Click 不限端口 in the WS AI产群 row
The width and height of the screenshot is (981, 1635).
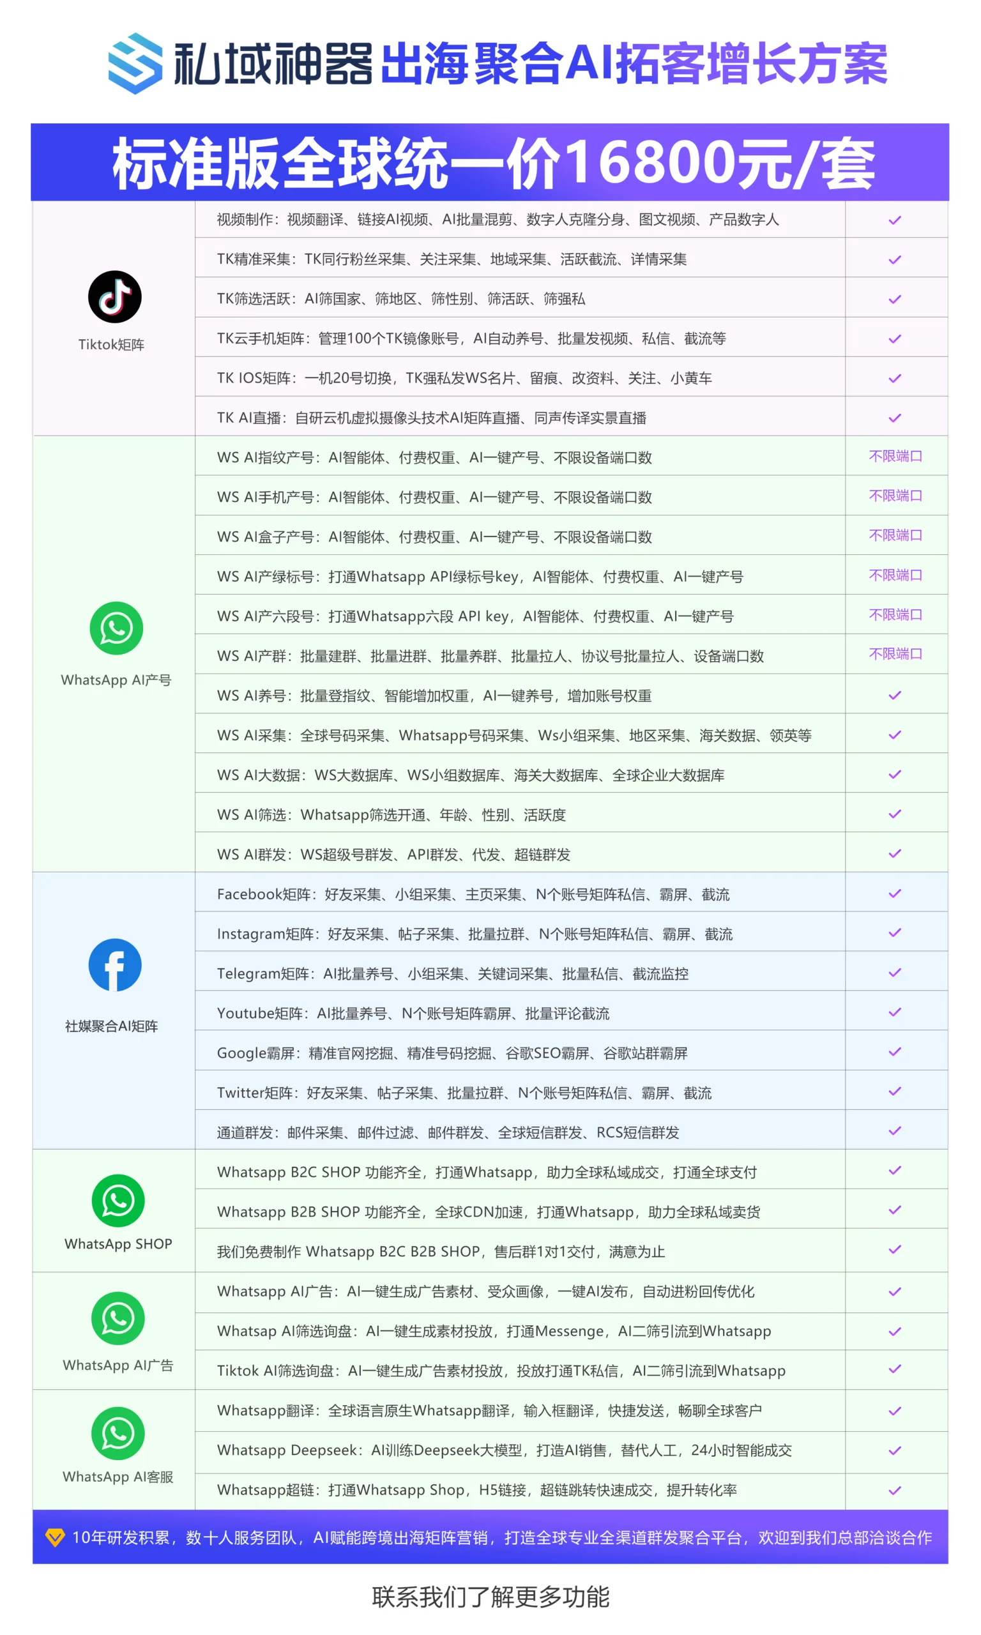tap(895, 653)
